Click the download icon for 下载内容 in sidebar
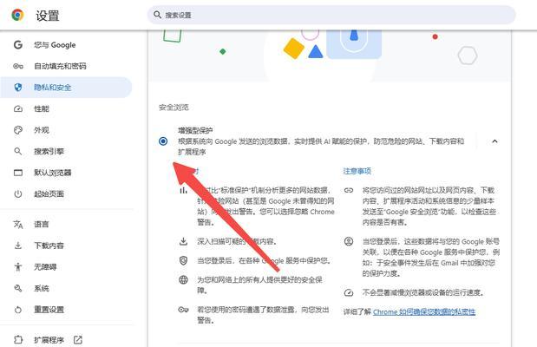Screen dimensions: 537x347 click(18, 246)
